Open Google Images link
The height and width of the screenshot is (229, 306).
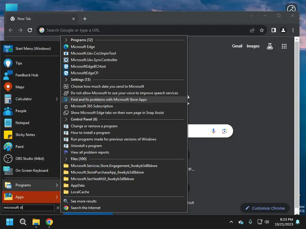[253, 46]
